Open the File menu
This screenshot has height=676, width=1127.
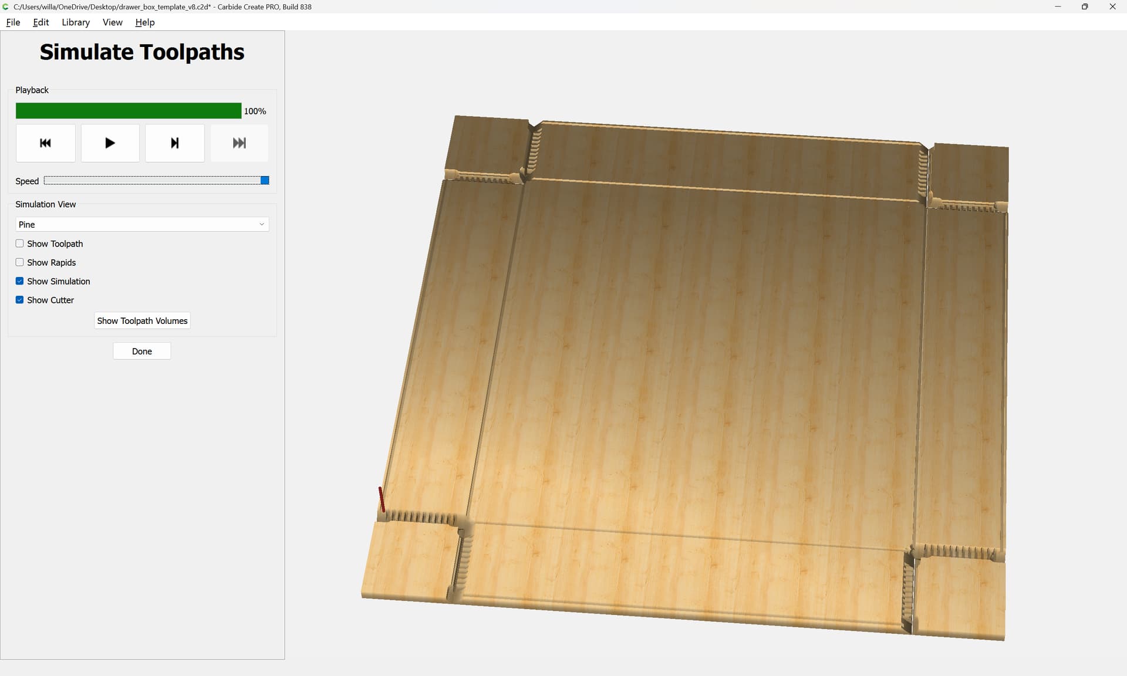click(x=13, y=22)
